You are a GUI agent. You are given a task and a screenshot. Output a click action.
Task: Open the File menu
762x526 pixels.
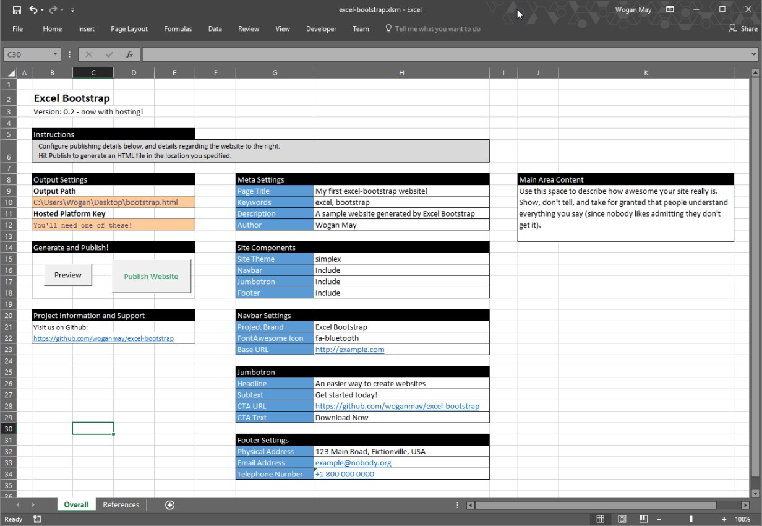(17, 28)
